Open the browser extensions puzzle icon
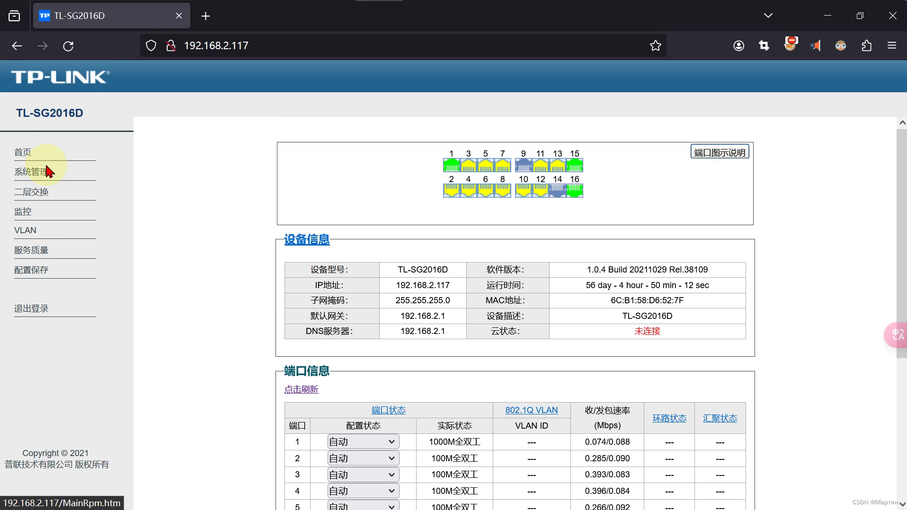Screen dimensions: 907x510 tap(866, 46)
